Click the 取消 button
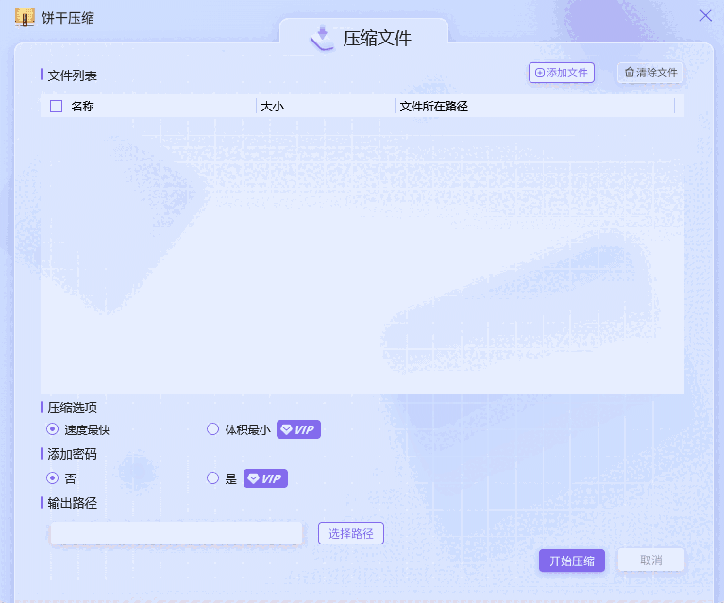This screenshot has height=603, width=724. coord(651,560)
